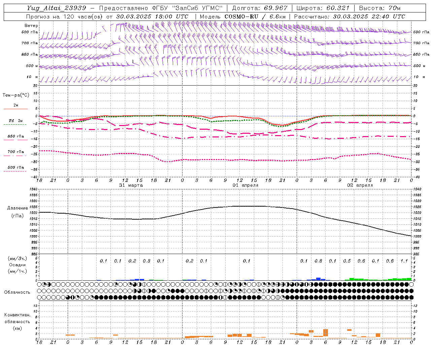This screenshot has width=431, height=345.
Task: Click the Ветер panel label
Action: click(x=31, y=26)
